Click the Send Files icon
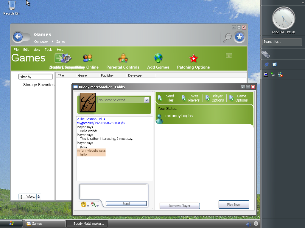Viewport: 305px width, 228px height. 160,98
